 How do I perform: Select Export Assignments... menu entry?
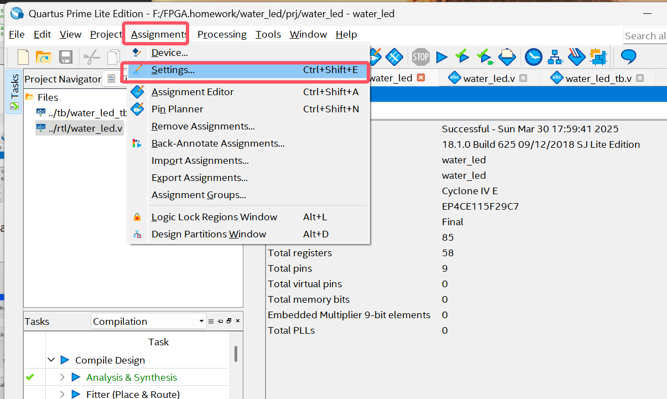(249, 178)
